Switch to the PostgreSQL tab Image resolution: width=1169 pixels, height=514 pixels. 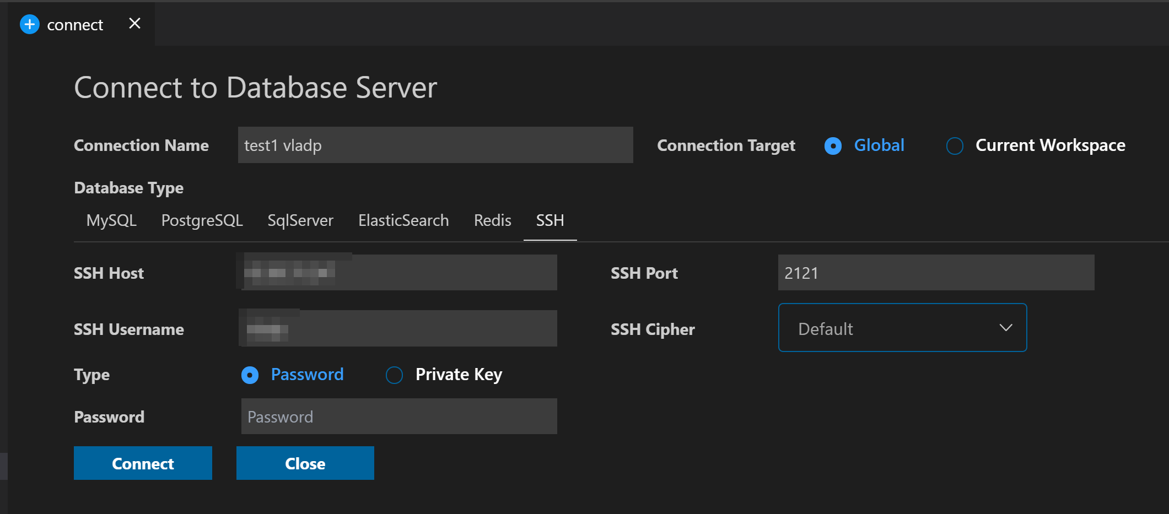[202, 220]
